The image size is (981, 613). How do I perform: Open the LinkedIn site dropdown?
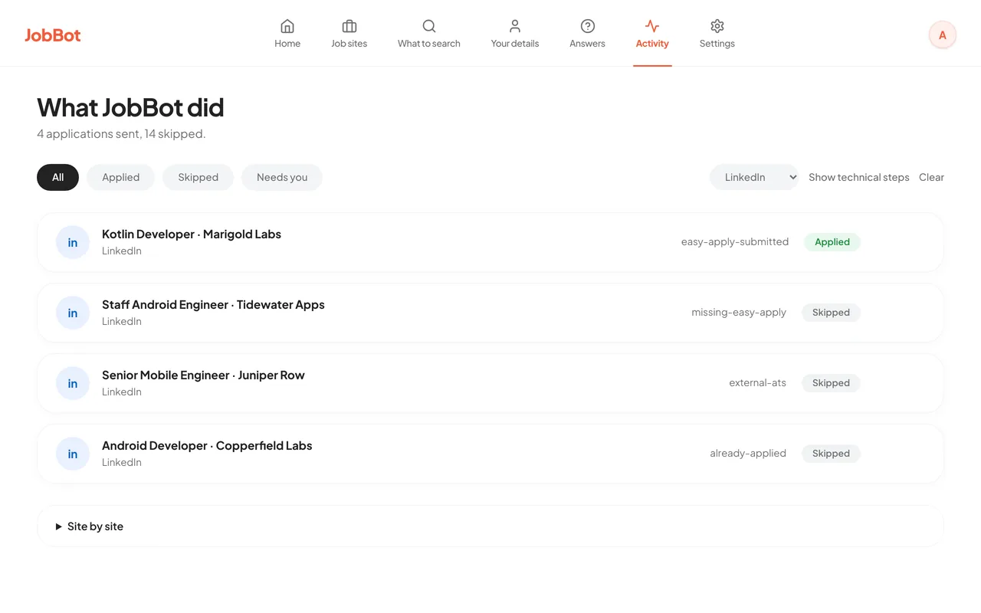coord(754,177)
